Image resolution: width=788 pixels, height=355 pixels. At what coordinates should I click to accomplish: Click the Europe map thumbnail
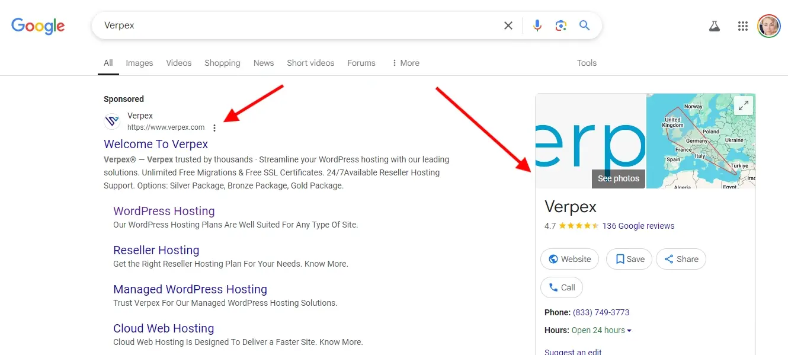tap(701, 141)
